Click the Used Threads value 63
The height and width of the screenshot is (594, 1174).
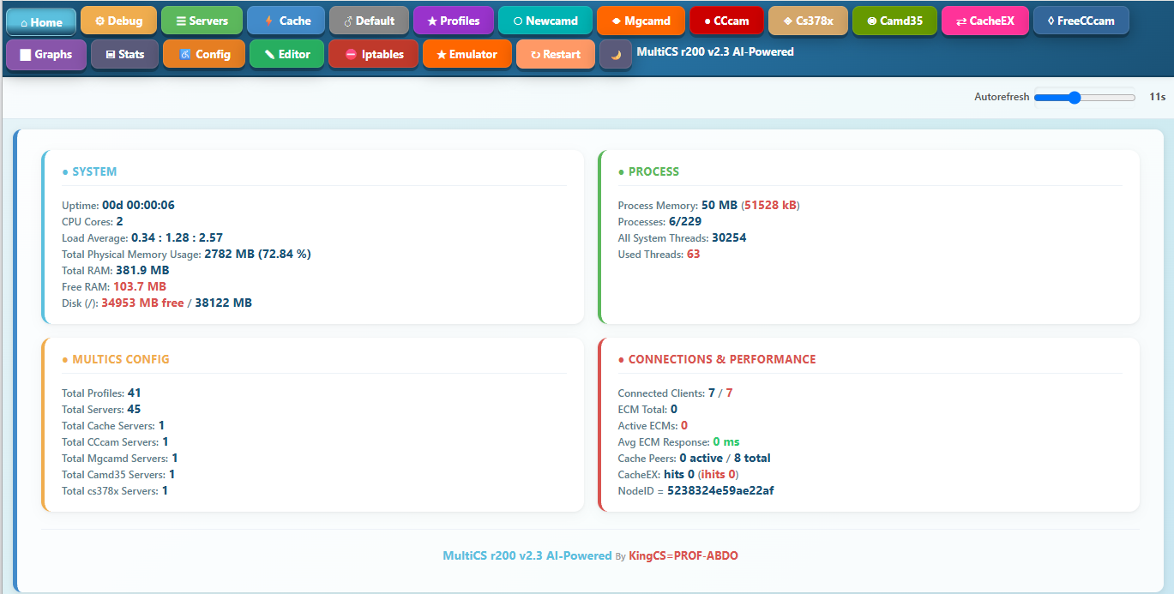693,254
